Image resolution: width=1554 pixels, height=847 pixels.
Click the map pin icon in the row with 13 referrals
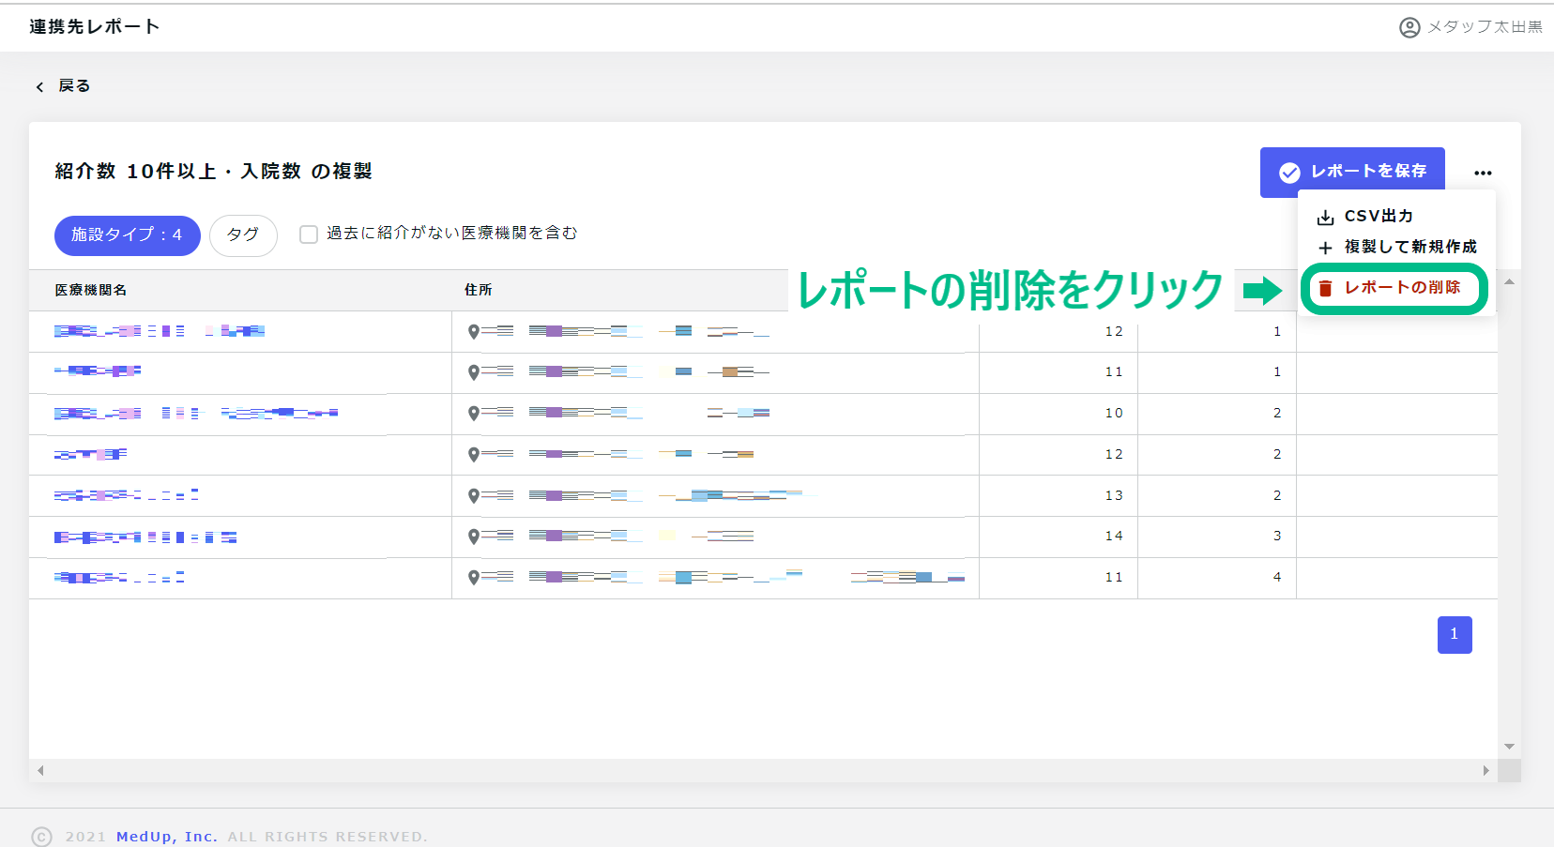[474, 496]
